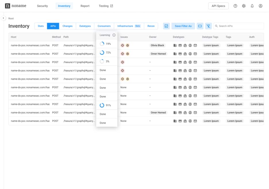Select the Infrastructure Beta tab
This screenshot has height=189, width=269.
point(129,26)
